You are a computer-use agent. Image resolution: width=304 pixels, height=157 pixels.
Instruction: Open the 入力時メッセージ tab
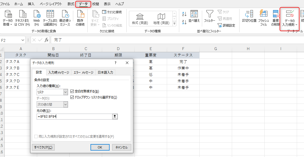click(x=59, y=73)
